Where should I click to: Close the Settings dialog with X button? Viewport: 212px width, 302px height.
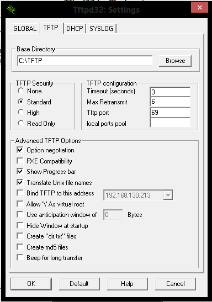[x=199, y=8]
